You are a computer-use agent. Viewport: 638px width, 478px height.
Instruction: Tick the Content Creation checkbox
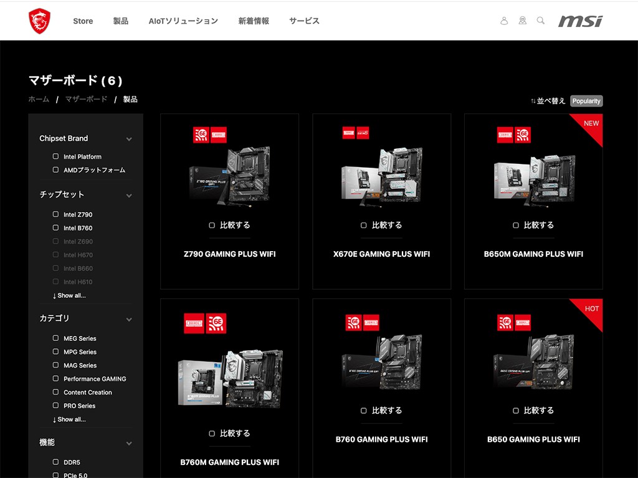pyautogui.click(x=55, y=391)
